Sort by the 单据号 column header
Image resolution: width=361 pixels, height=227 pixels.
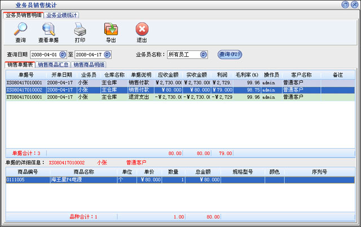pyautogui.click(x=26, y=74)
